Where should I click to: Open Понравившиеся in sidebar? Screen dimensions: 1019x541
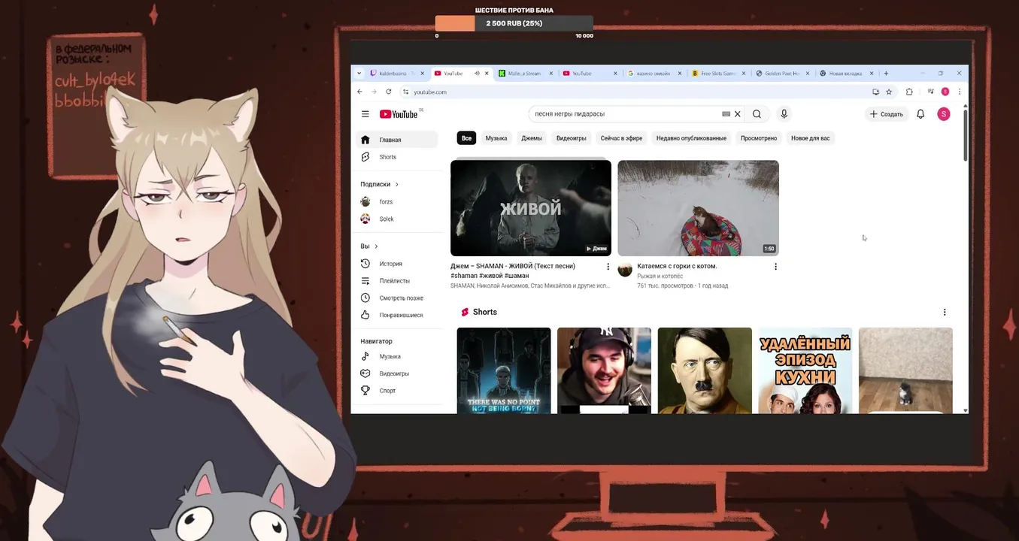[396, 316]
